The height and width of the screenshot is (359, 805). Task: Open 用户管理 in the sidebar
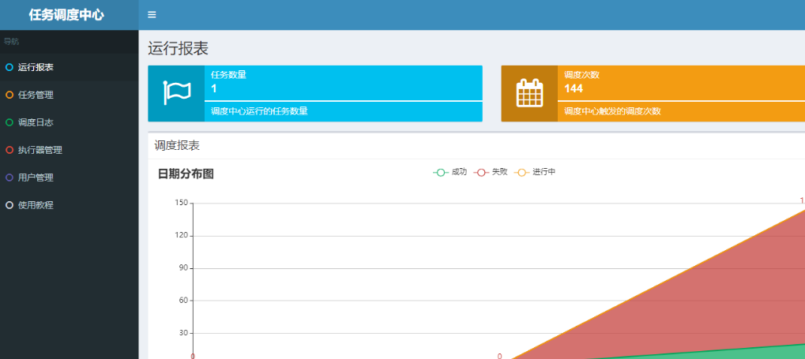[x=69, y=178]
